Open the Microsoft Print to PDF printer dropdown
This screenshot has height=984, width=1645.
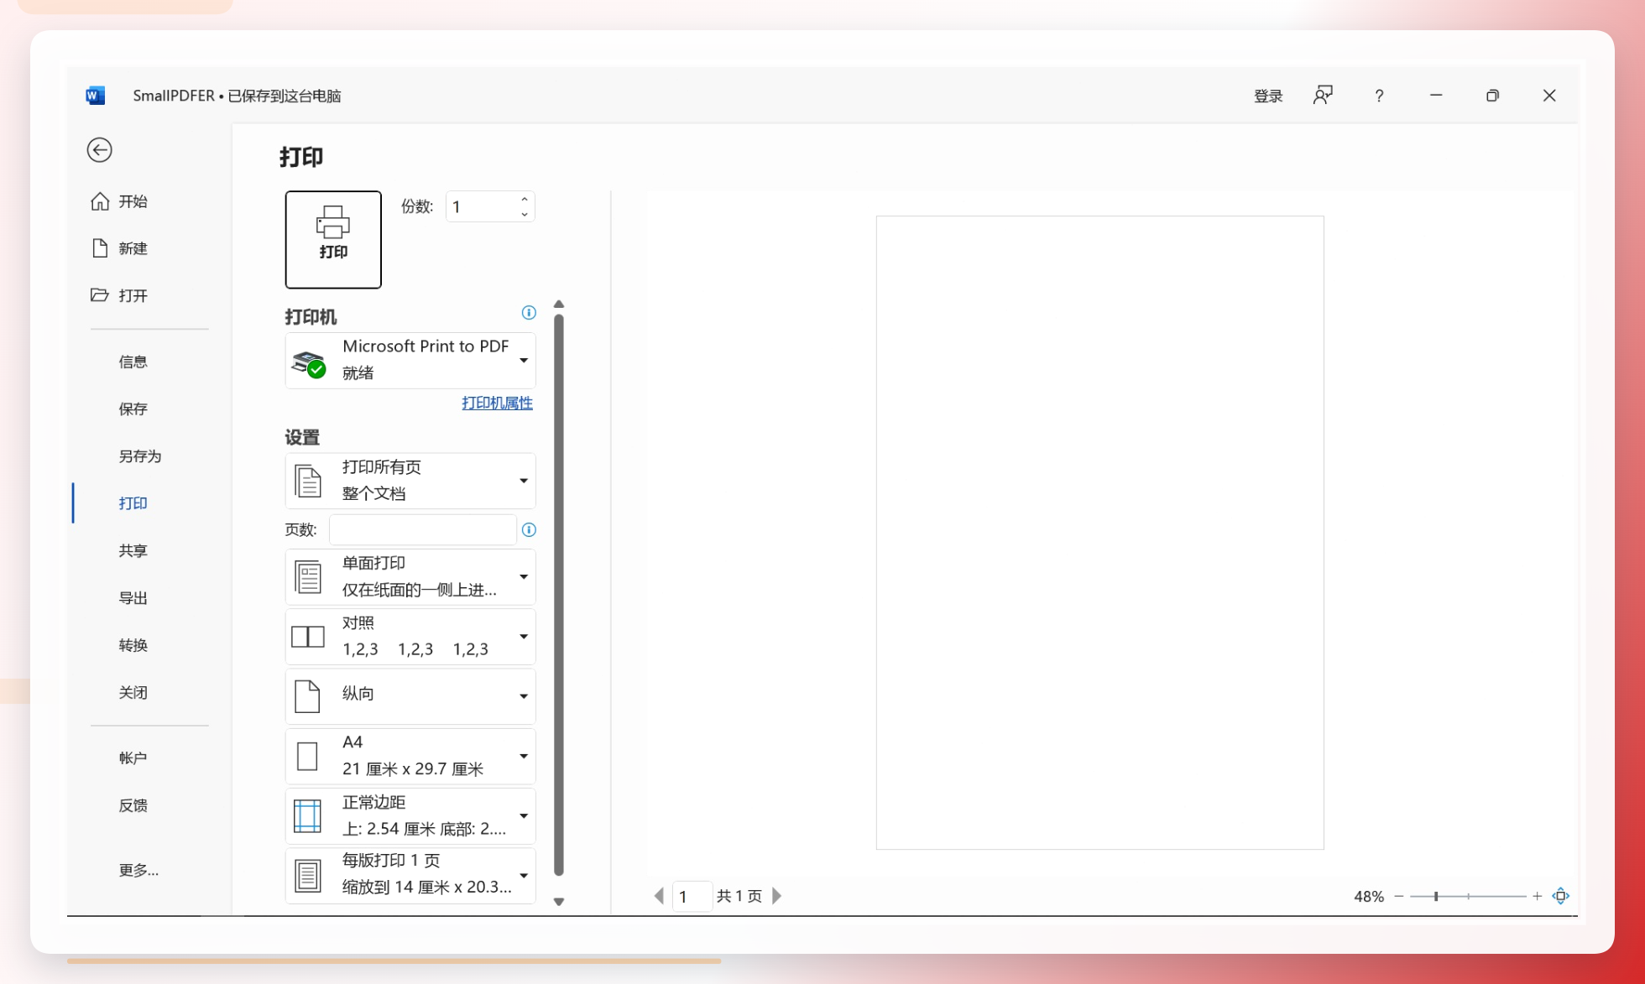[410, 360]
